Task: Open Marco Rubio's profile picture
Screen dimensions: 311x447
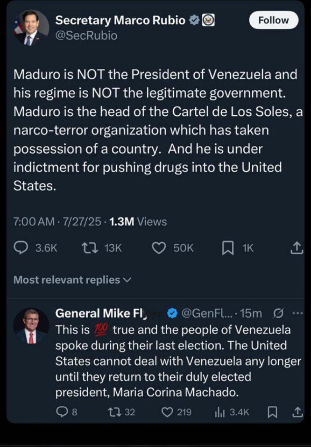Action: point(31,28)
